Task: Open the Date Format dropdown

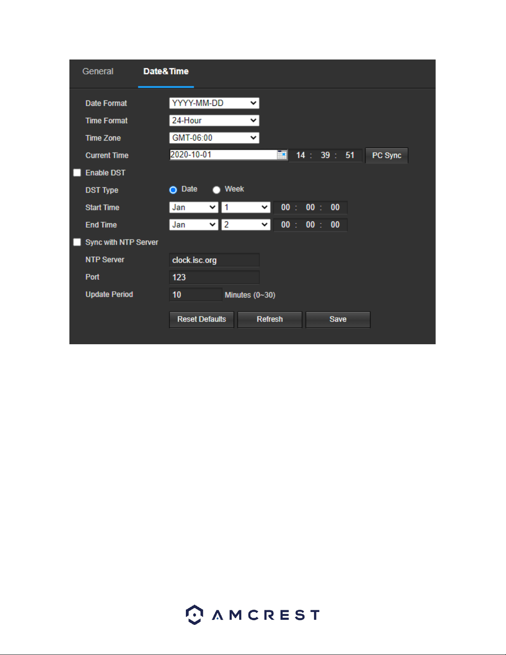Action: pyautogui.click(x=214, y=103)
